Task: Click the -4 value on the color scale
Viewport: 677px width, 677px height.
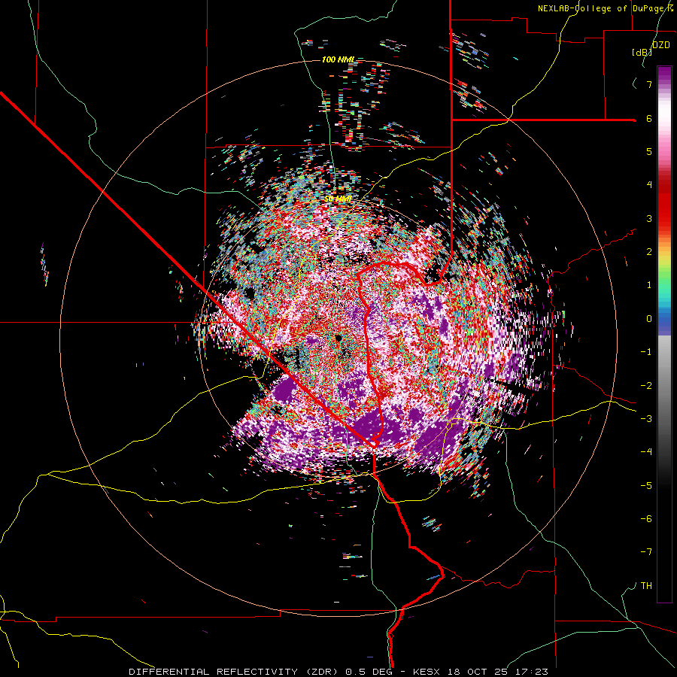Action: pos(646,452)
